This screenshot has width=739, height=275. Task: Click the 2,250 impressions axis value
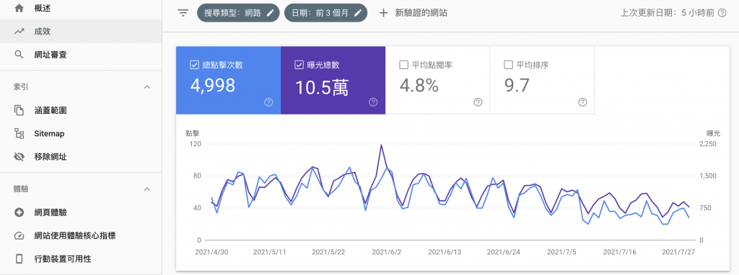pyautogui.click(x=707, y=144)
